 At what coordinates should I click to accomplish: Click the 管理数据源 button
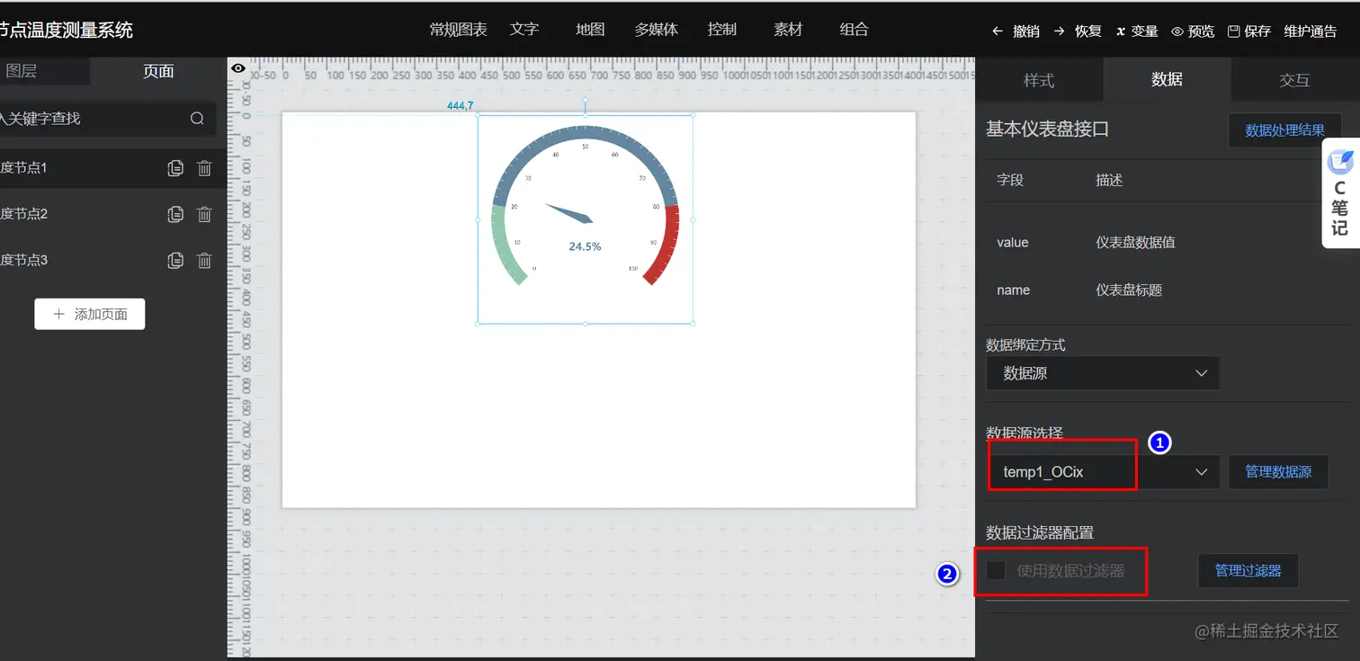pyautogui.click(x=1278, y=472)
